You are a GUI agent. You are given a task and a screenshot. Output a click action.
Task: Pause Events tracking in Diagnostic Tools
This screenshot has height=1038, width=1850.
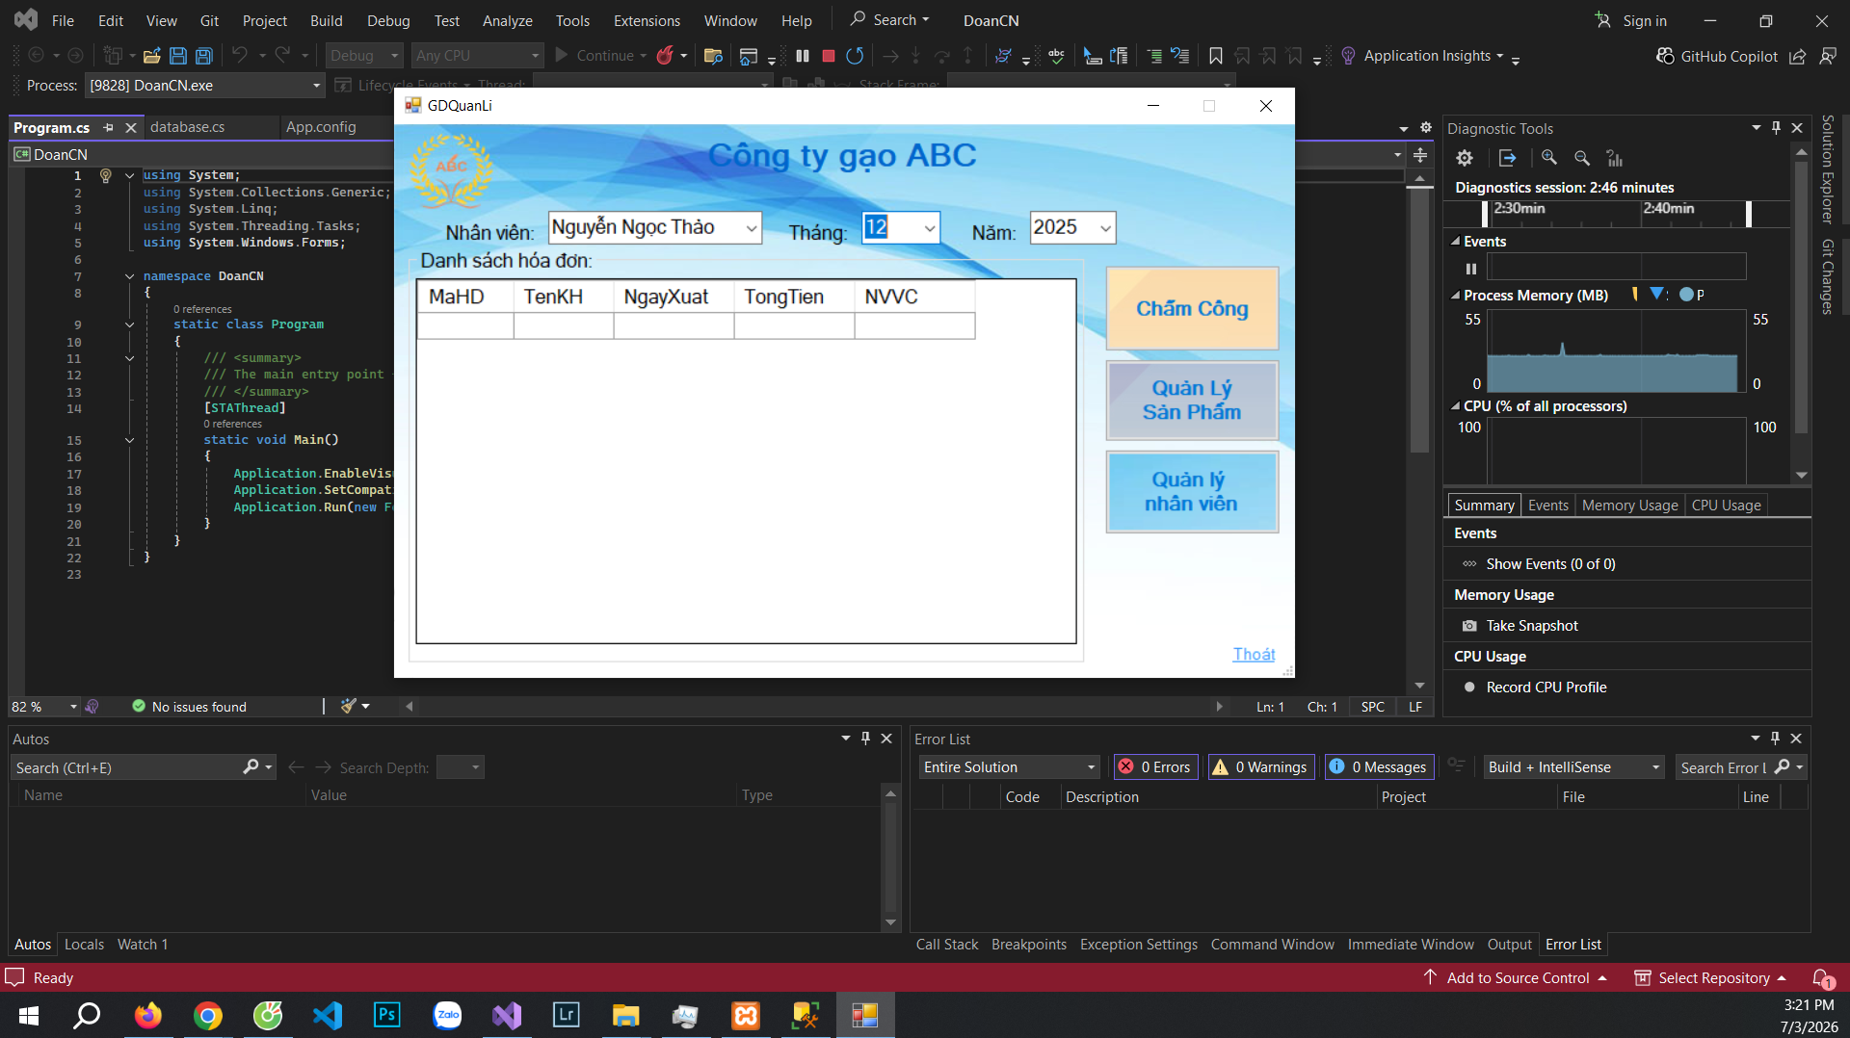1471,269
